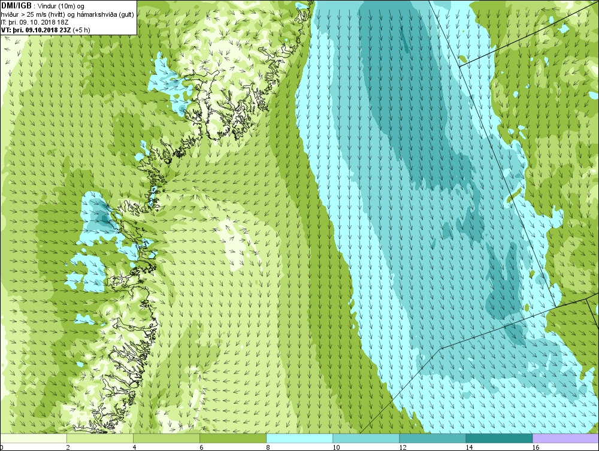Screen dimensions: 599x451
Task: Click the 4–6 m/s green legend swatch
Action: (x=167, y=438)
